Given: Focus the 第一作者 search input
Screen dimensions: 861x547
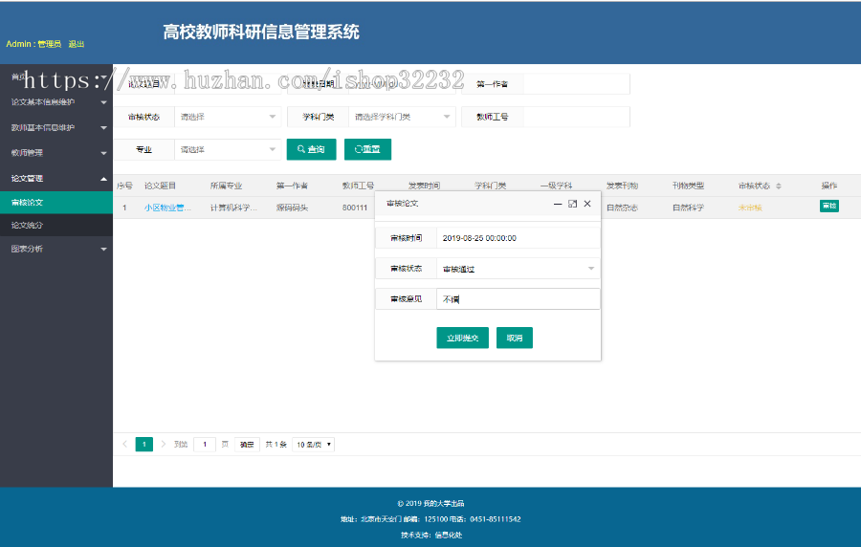Looking at the screenshot, I should click(576, 84).
